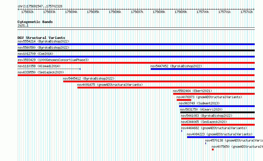The image size is (263, 161).
Task: Click the black bar under nsv5560580
Action: coord(136,50)
